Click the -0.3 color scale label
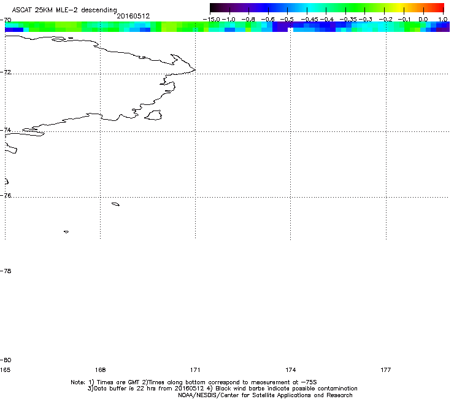 (x=366, y=20)
